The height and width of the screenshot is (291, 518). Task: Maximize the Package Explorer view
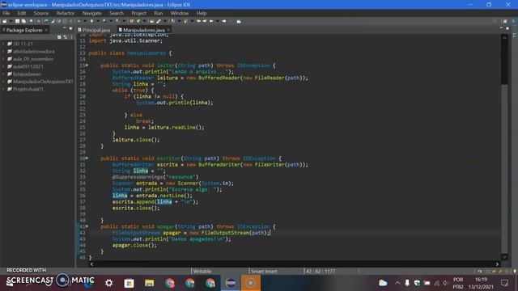[x=70, y=28]
